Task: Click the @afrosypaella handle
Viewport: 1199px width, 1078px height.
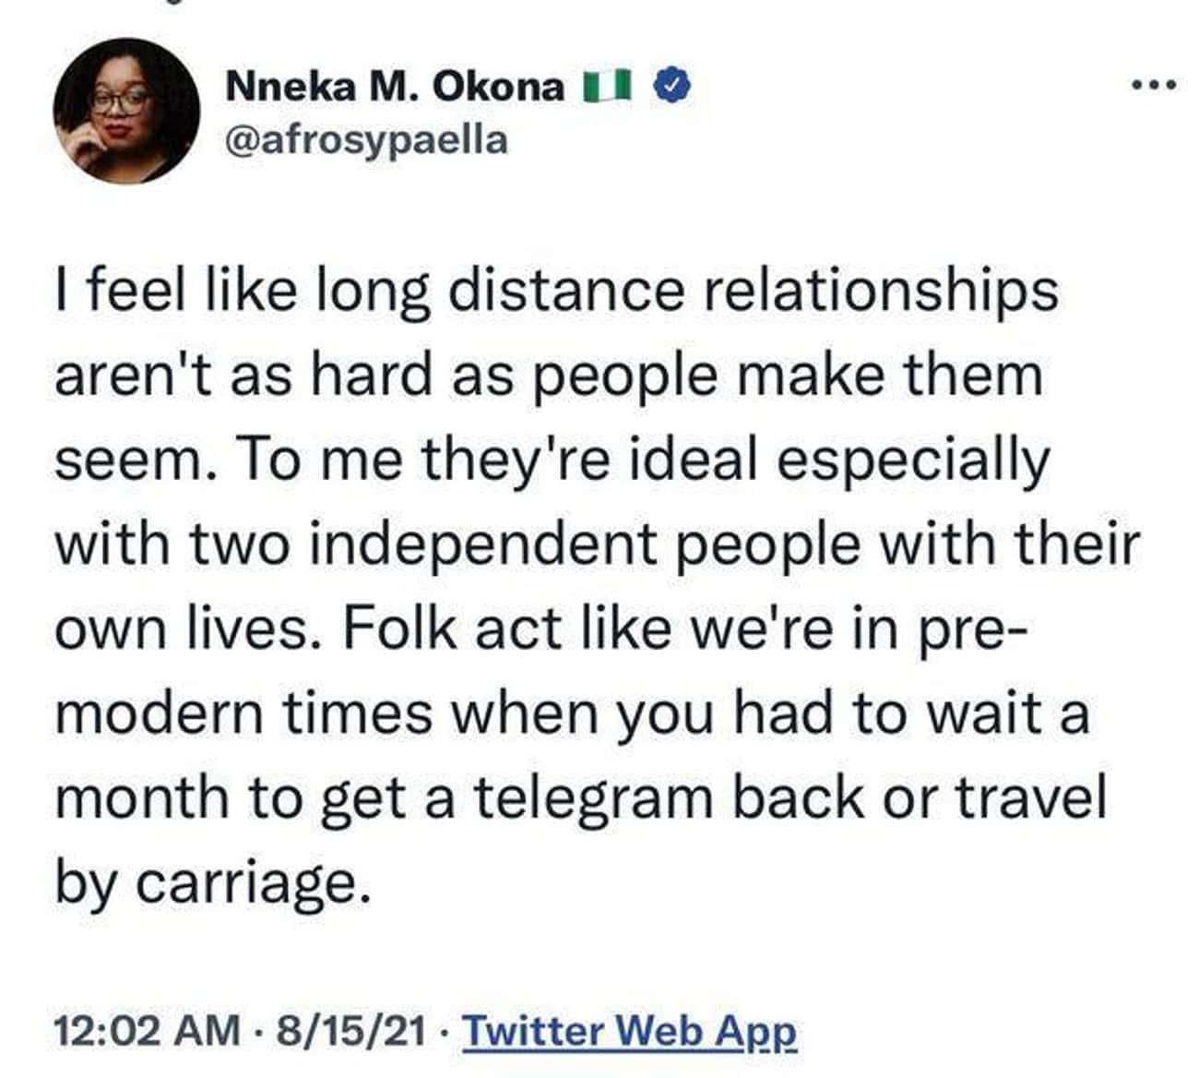Action: 365,140
